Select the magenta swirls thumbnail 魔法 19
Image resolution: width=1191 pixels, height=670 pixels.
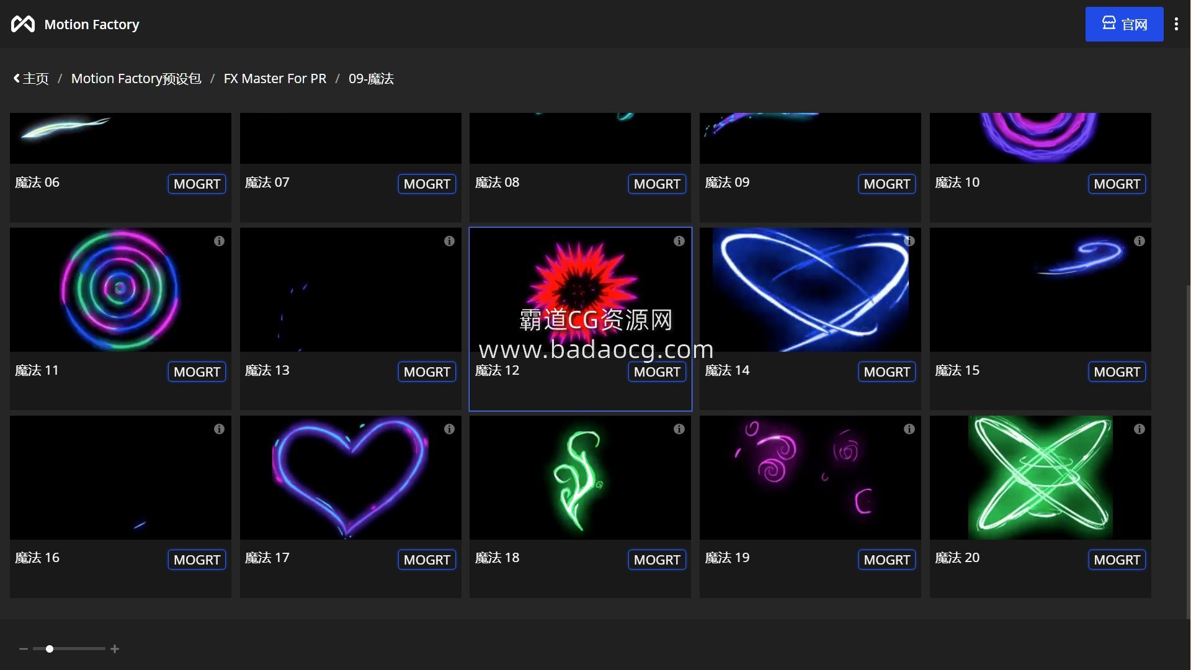pyautogui.click(x=810, y=478)
